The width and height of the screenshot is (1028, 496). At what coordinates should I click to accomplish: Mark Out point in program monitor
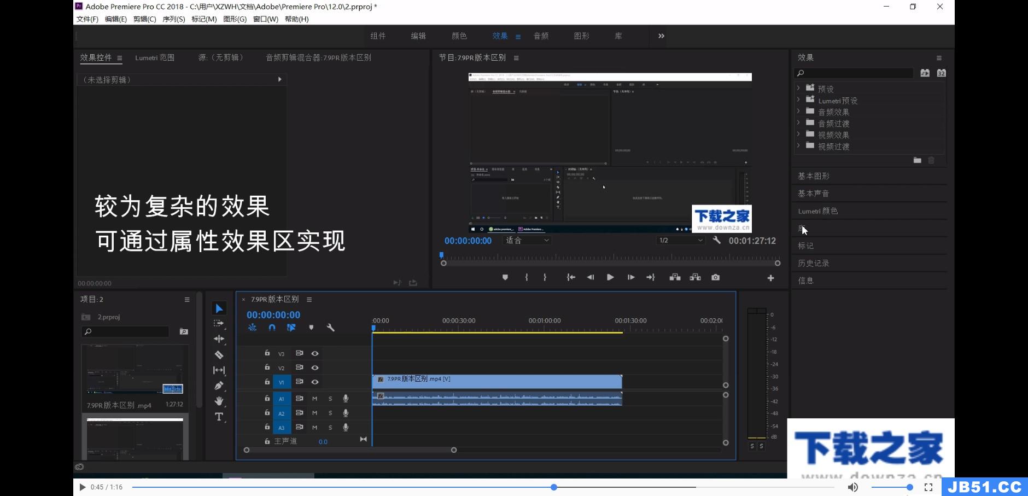pyautogui.click(x=545, y=278)
